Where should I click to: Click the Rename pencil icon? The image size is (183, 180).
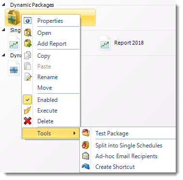tap(28, 77)
